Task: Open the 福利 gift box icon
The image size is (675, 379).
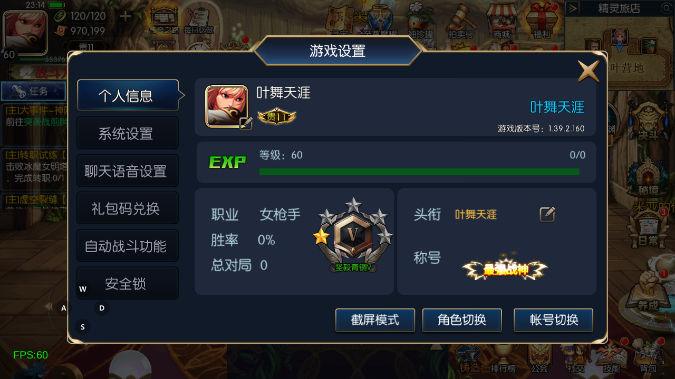Action: pos(542,22)
